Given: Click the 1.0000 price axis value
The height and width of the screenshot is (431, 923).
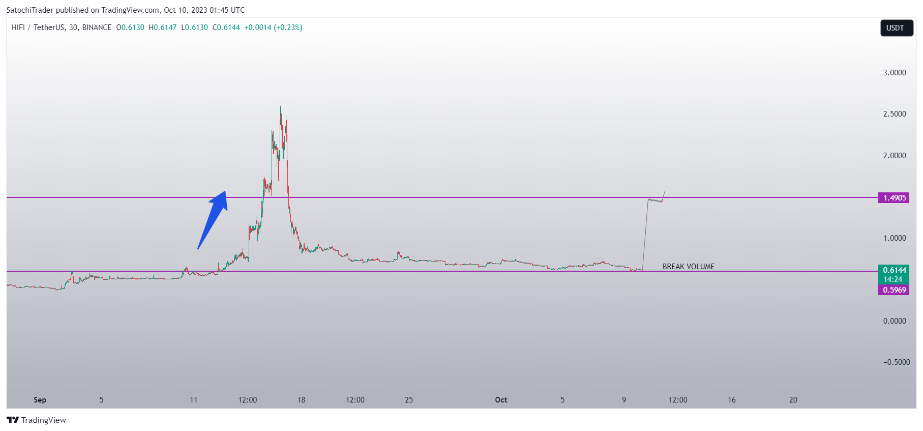Looking at the screenshot, I should (x=895, y=238).
